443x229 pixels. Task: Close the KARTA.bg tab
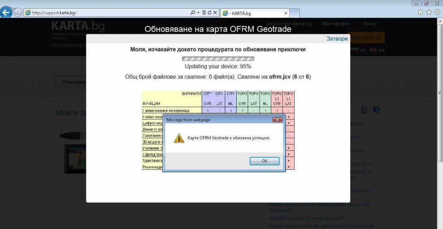pyautogui.click(x=286, y=13)
